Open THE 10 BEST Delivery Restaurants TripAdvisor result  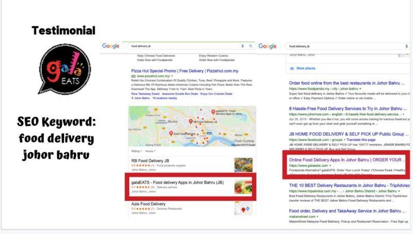pos(350,185)
